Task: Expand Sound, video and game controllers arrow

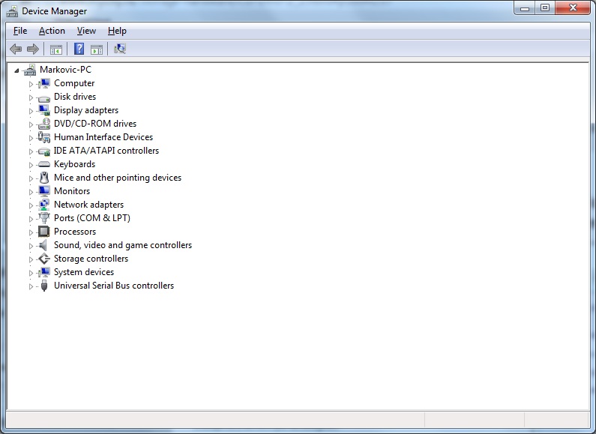Action: [x=31, y=246]
